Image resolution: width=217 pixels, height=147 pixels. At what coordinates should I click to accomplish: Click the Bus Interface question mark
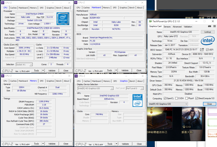(x=214, y=58)
